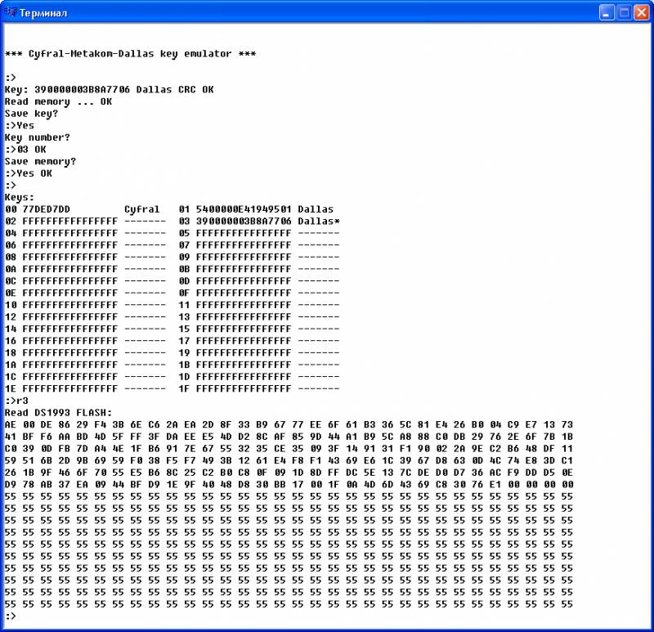
Task: Click the 'Read DS1993 FLASH:' line
Action: click(58, 413)
